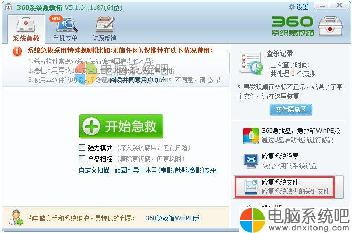Image resolution: width=352 pixels, height=233 pixels.
Task: Open the 自定义扫描 link
Action: [94, 170]
